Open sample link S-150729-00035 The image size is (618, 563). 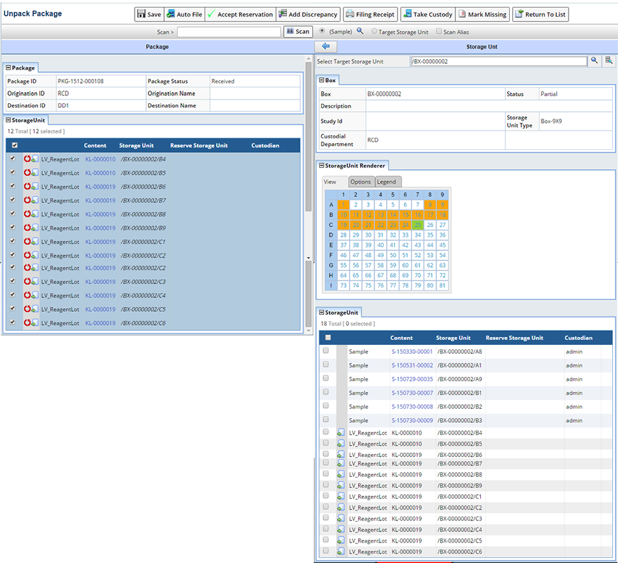pyautogui.click(x=412, y=379)
